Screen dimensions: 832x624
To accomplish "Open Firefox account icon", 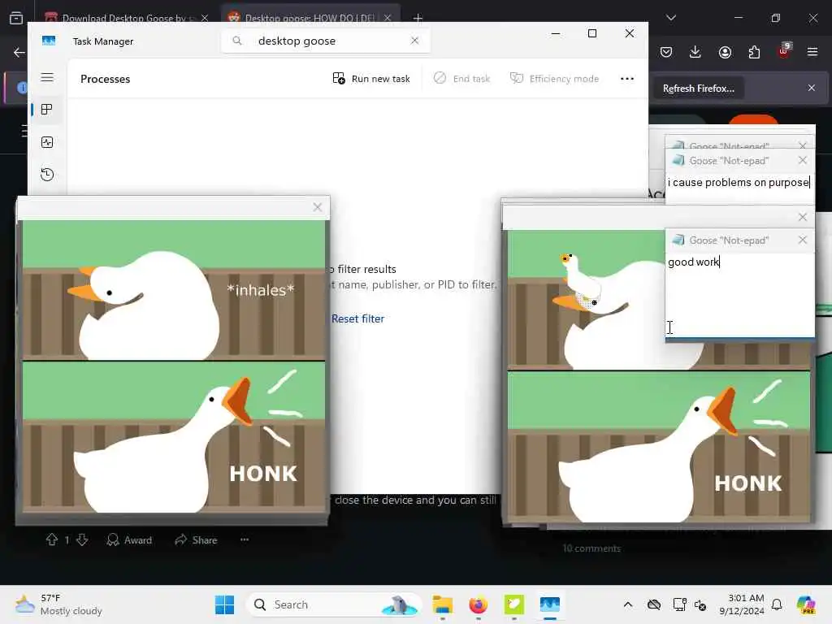I will click(725, 52).
